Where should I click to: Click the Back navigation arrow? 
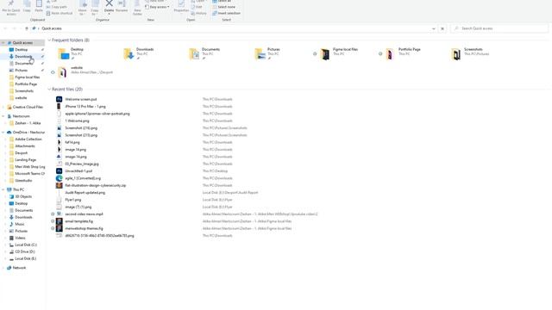click(x=5, y=28)
